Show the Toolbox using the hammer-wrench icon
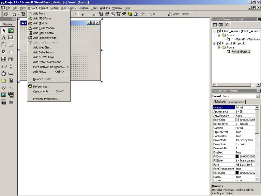The height and width of the screenshot is (196, 261). pyautogui.click(x=124, y=14)
